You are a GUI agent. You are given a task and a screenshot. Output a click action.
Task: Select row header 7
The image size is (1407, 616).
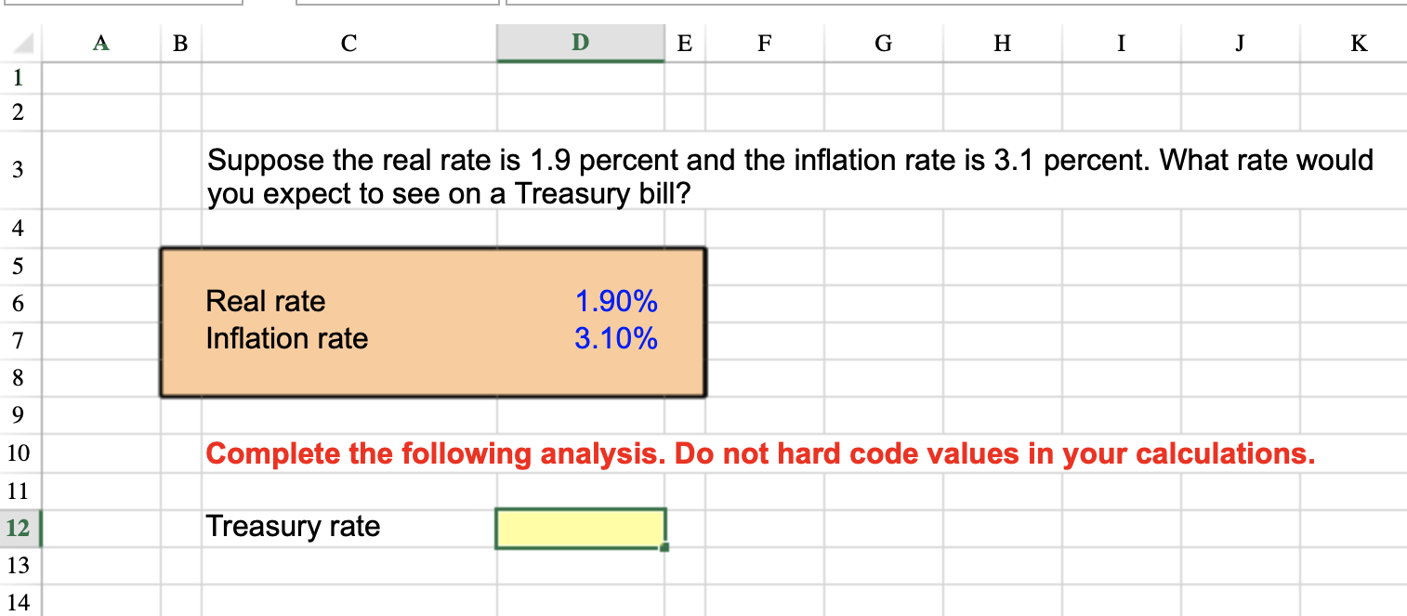19,340
